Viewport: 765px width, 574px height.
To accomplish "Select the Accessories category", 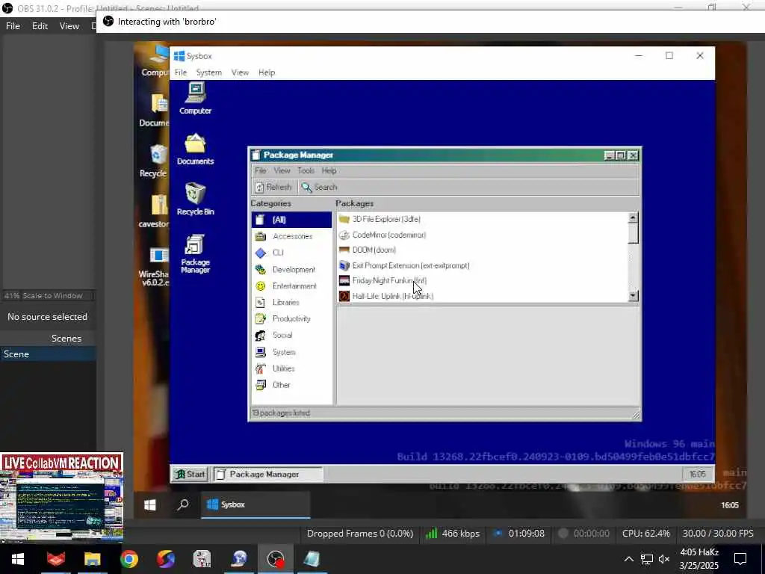I will pyautogui.click(x=291, y=236).
